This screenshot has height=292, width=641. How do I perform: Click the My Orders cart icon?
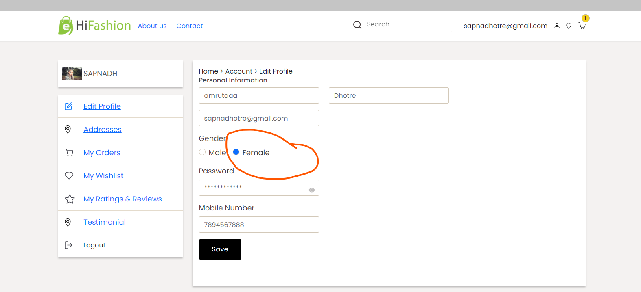click(x=69, y=153)
